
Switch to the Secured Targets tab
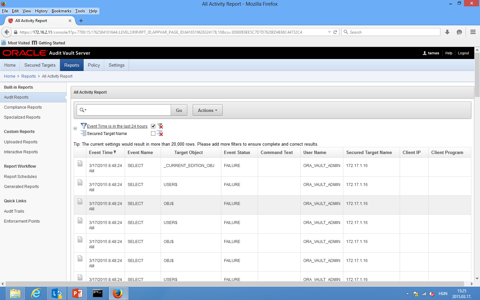tap(40, 65)
